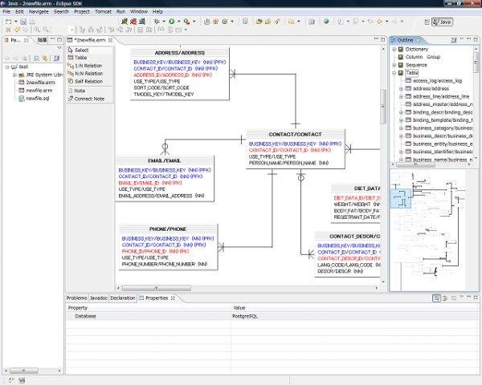Open newfile.sql in Package Explorer

pyautogui.click(x=39, y=98)
